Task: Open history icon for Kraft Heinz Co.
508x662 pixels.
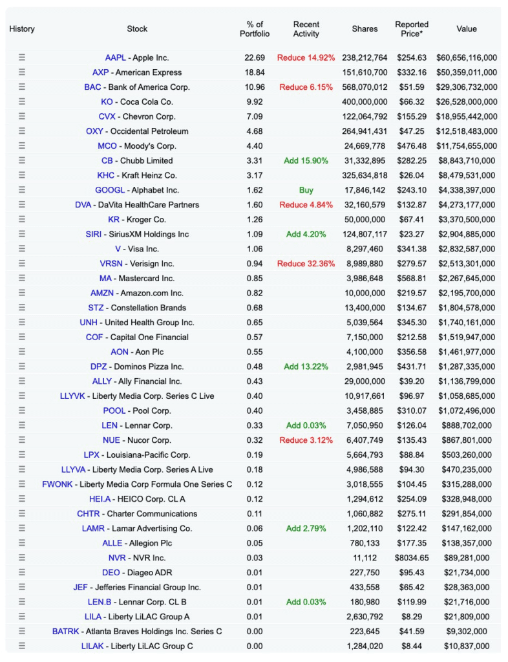Action: point(22,175)
